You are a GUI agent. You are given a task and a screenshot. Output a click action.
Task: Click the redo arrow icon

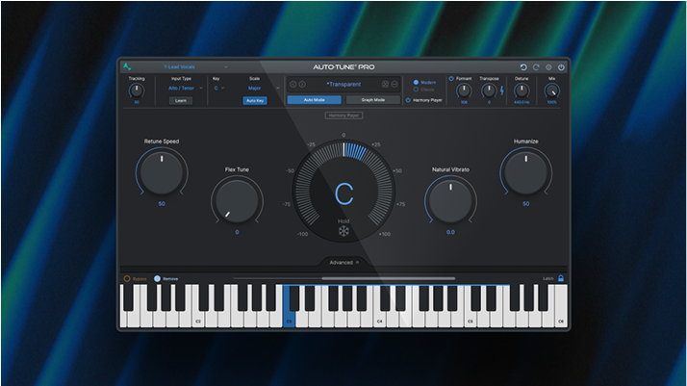(x=536, y=67)
